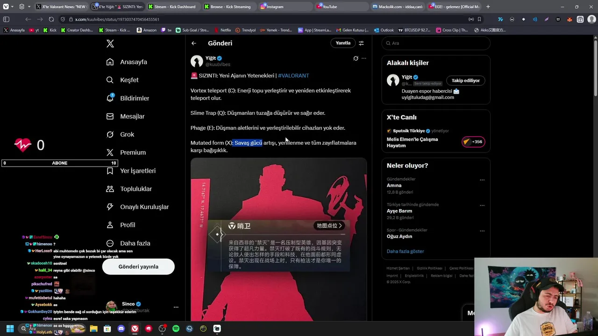Open OBS Studio from the taskbar
The height and width of the screenshot is (336, 598).
(162, 329)
